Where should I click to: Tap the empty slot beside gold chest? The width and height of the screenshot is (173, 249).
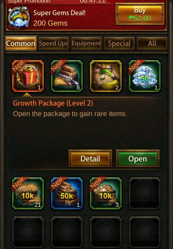coord(145,193)
